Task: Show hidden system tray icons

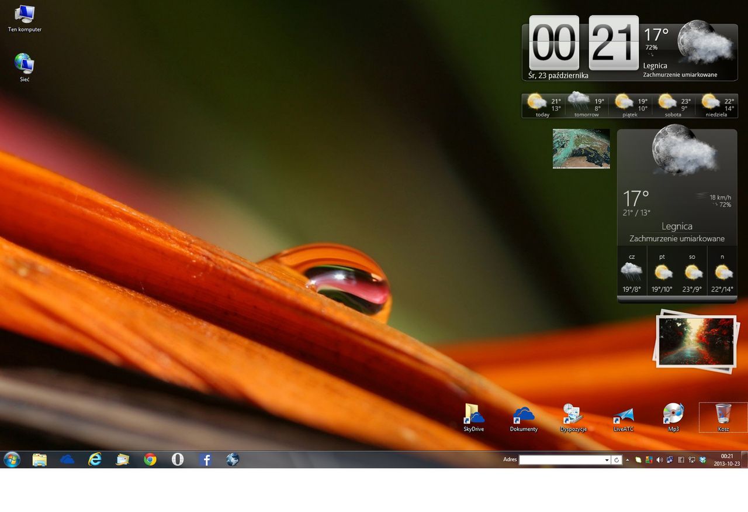Action: click(628, 460)
